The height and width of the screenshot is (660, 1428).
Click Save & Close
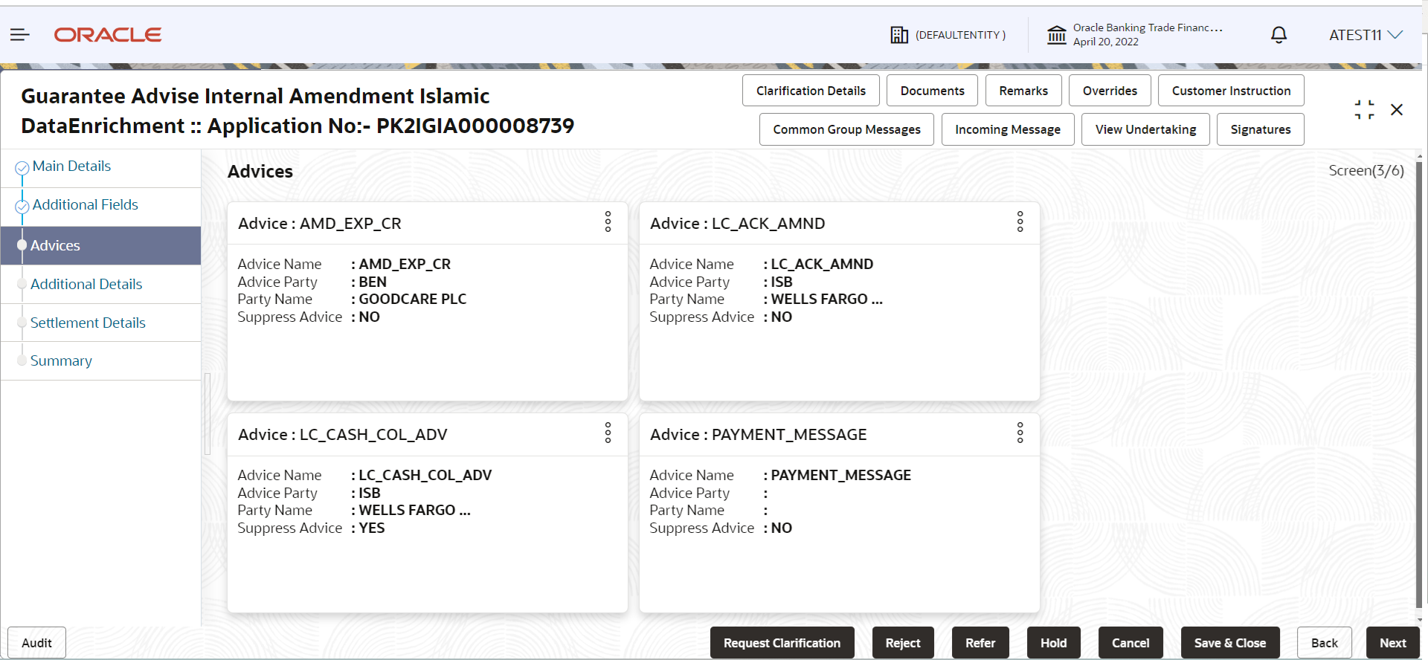[x=1230, y=643]
